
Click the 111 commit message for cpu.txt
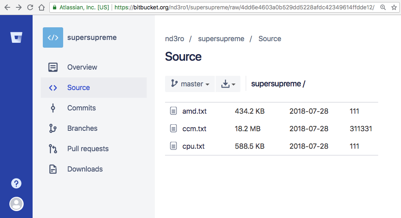click(x=354, y=146)
